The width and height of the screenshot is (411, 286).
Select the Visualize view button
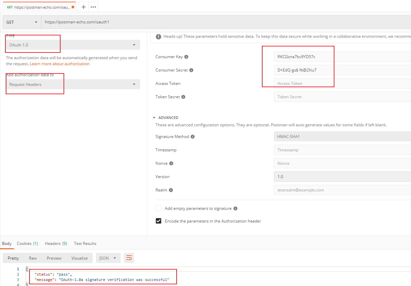[80, 258]
